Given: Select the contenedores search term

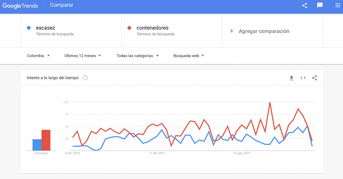Looking at the screenshot, I should [x=152, y=28].
